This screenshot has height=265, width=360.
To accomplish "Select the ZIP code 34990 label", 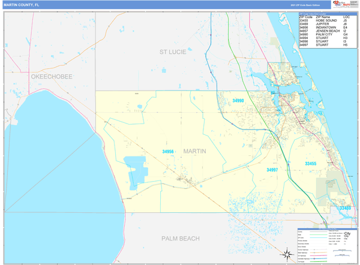I will [238, 101].
